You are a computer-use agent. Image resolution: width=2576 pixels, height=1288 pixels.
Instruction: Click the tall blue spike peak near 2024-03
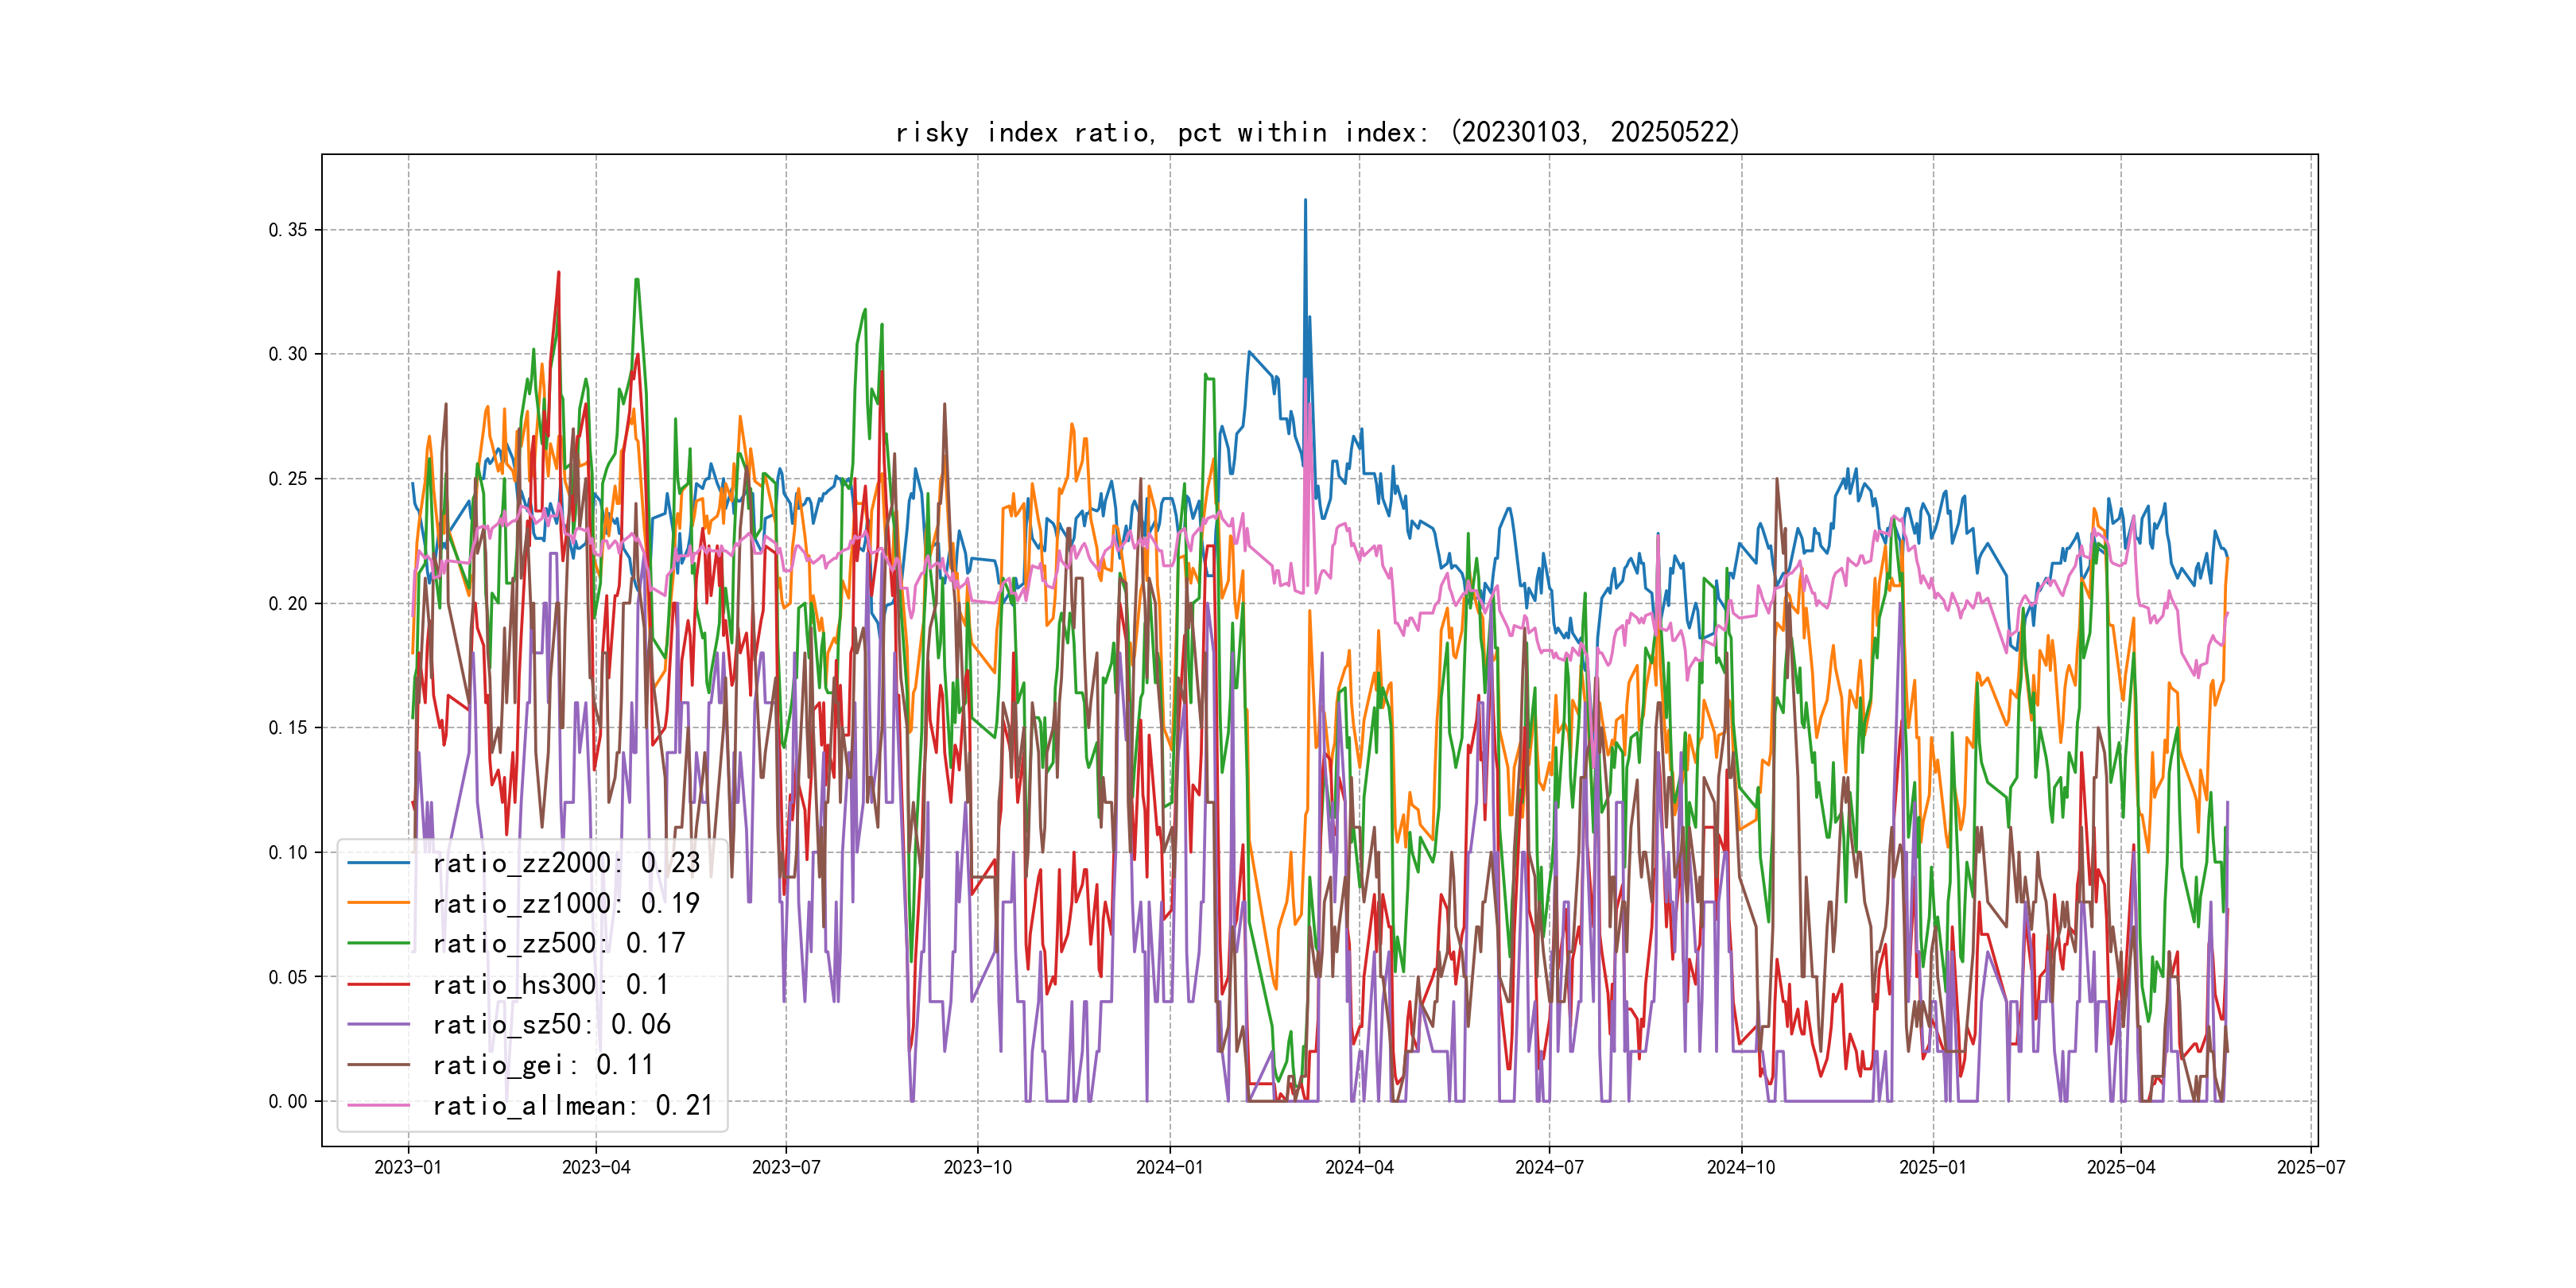pyautogui.click(x=1305, y=203)
